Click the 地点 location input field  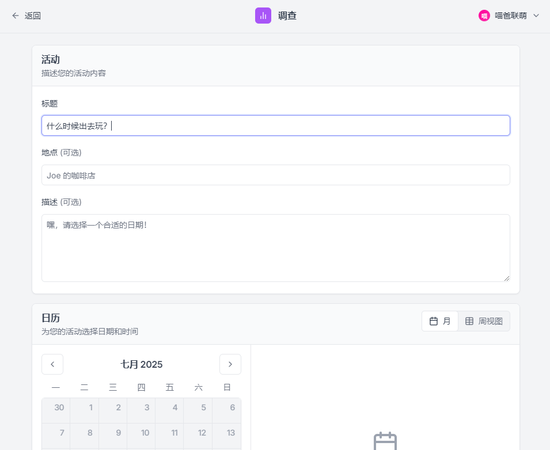276,175
